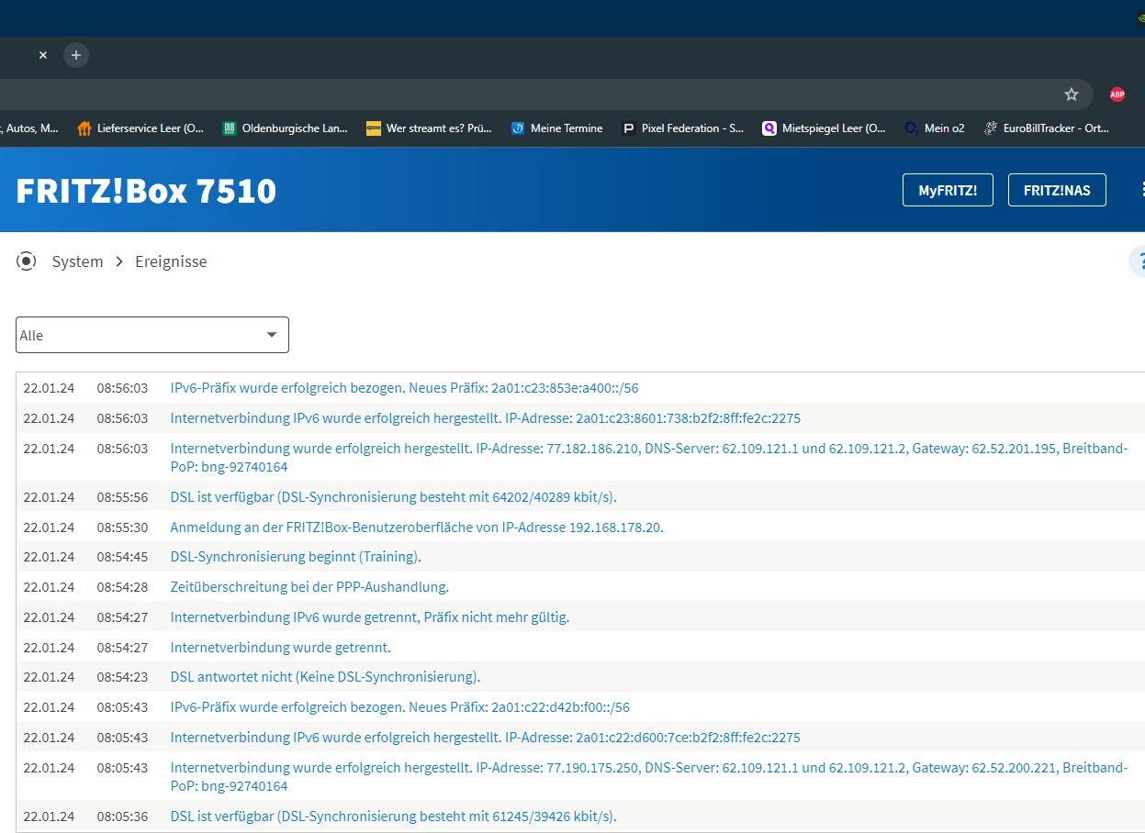Bookmark this page with the star icon
This screenshot has height=833, width=1145.
[x=1071, y=94]
